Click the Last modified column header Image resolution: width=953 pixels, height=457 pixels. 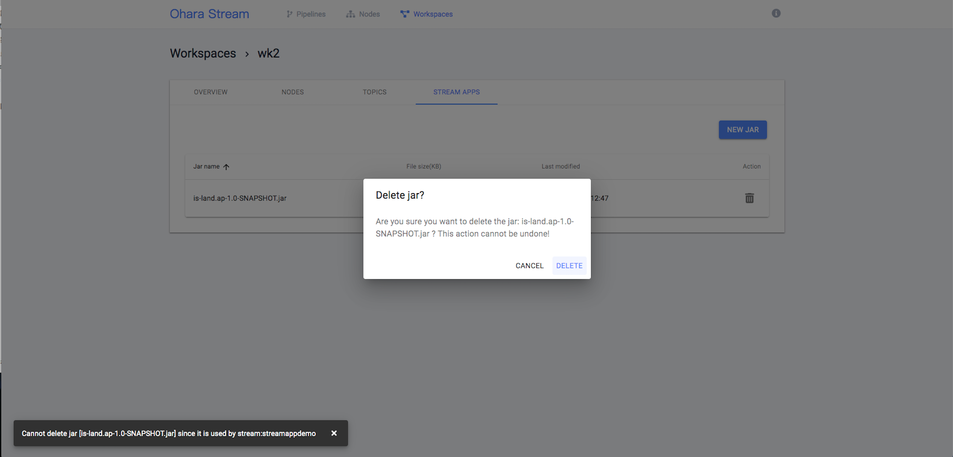pyautogui.click(x=560, y=166)
